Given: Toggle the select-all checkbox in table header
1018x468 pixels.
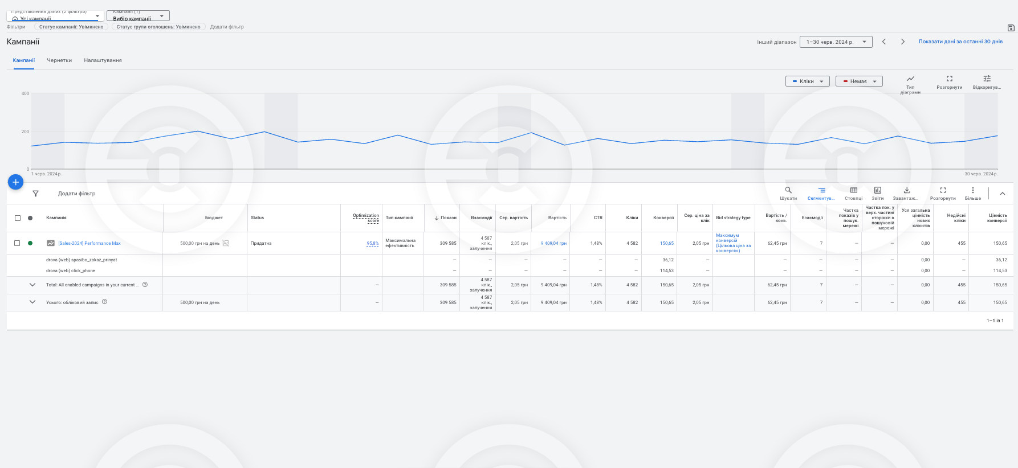Looking at the screenshot, I should pos(18,218).
